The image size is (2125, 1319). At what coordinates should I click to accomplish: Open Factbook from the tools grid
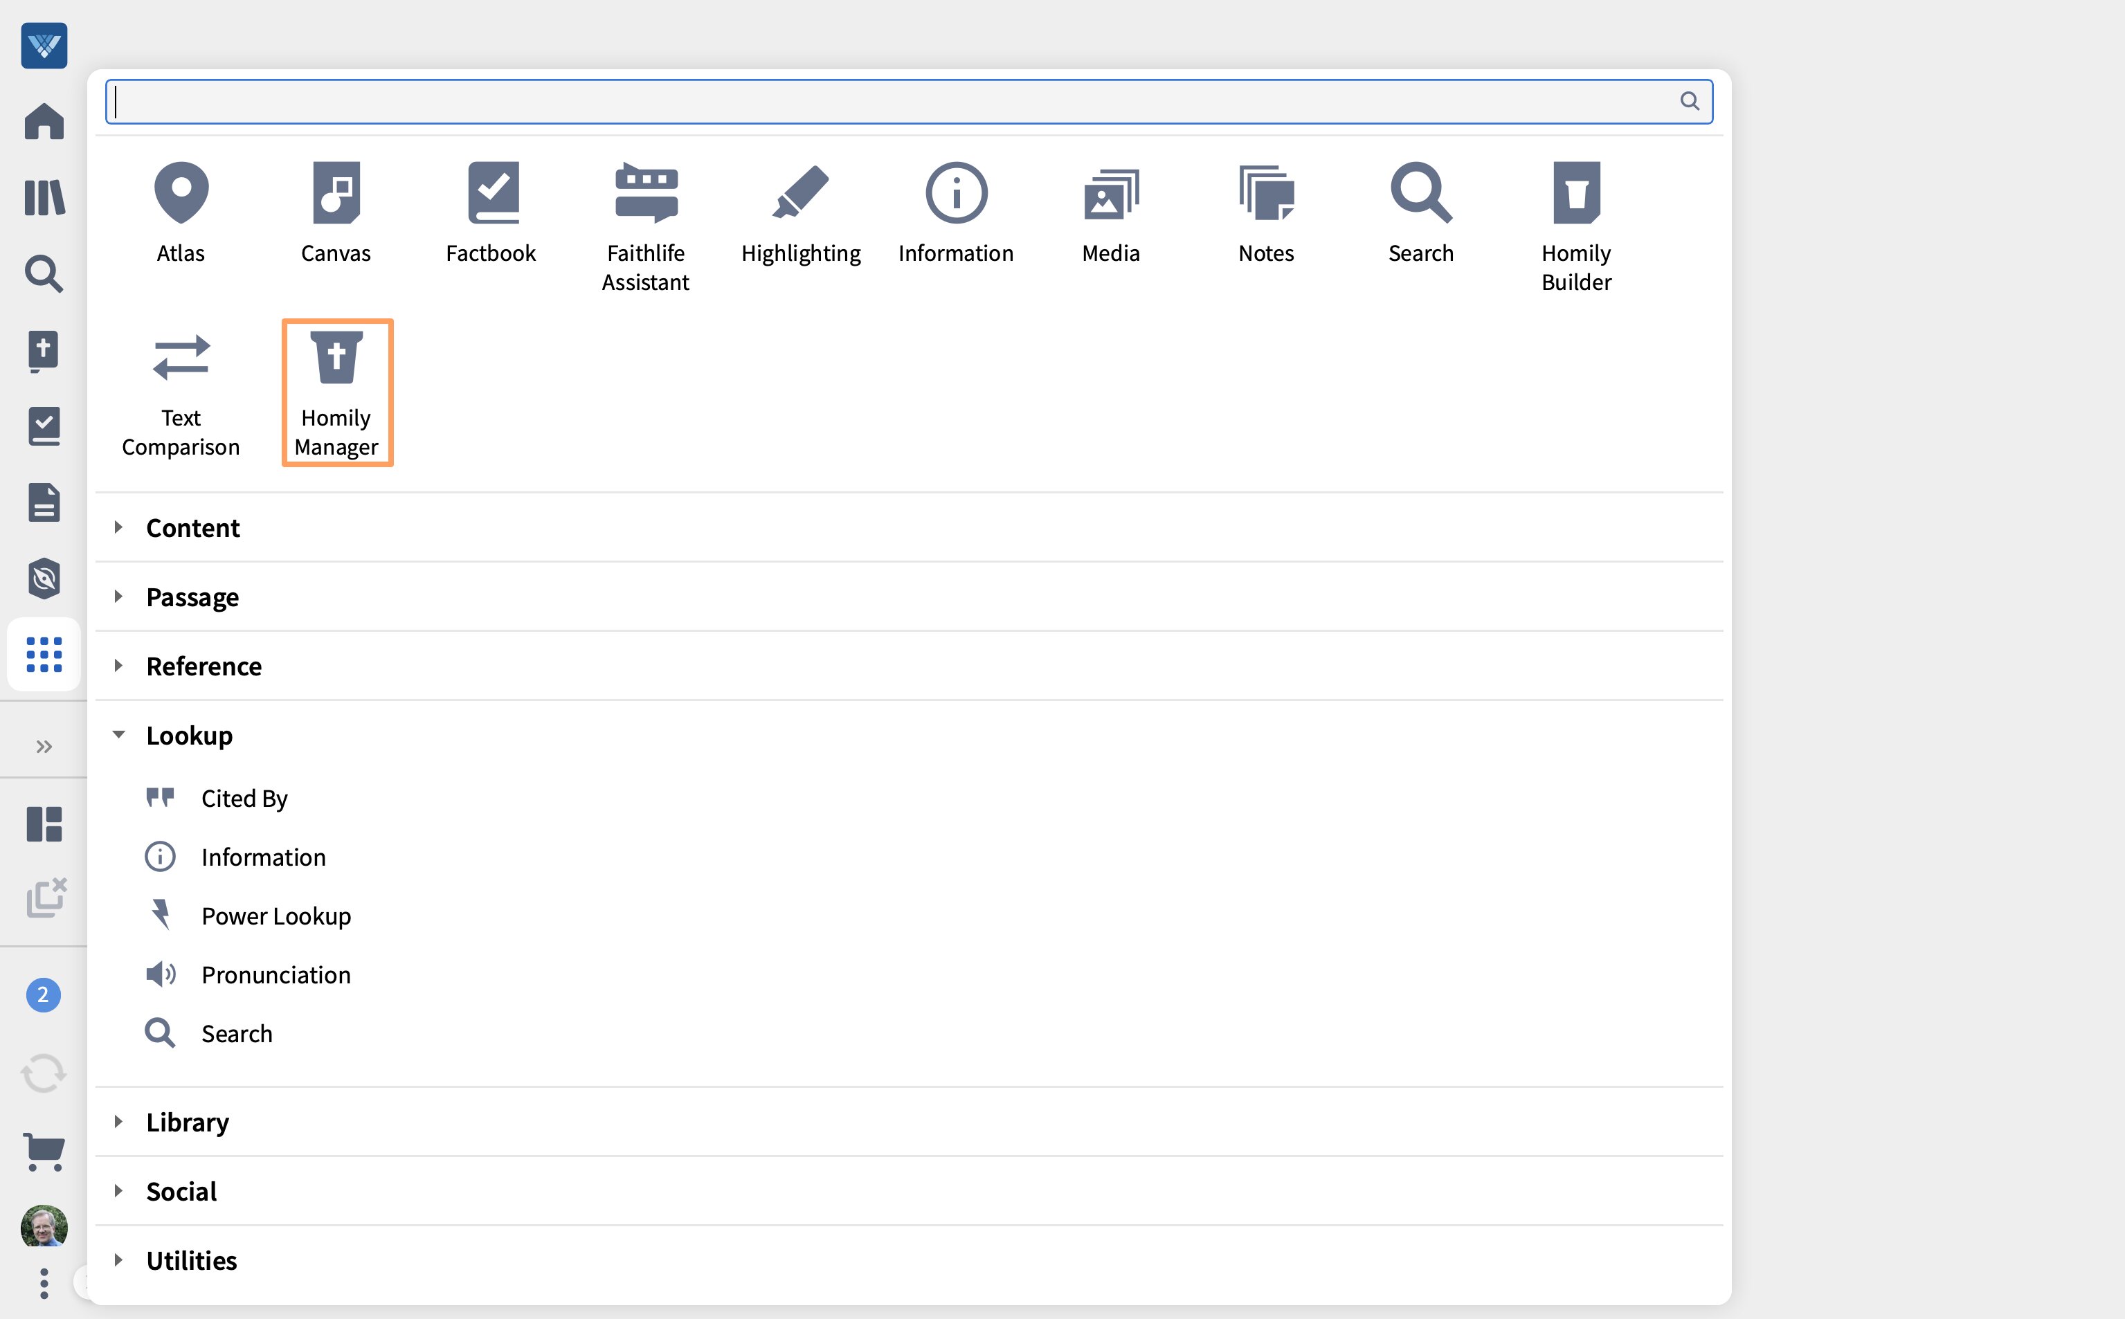pos(491,212)
